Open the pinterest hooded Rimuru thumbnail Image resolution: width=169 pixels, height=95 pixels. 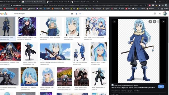point(99,52)
